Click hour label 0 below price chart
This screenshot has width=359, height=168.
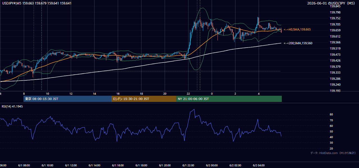click(x=212, y=94)
